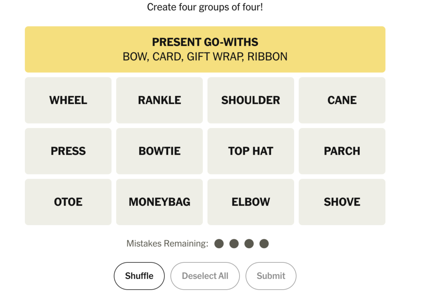
Task: Choose the CANE tile
Action: coord(342,100)
